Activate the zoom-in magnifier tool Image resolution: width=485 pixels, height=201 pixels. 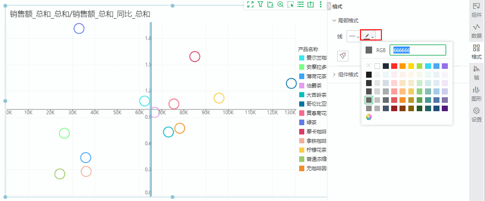[x=281, y=4]
